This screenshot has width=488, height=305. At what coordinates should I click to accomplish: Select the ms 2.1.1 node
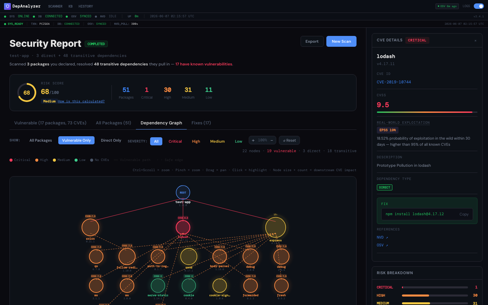click(x=96, y=286)
